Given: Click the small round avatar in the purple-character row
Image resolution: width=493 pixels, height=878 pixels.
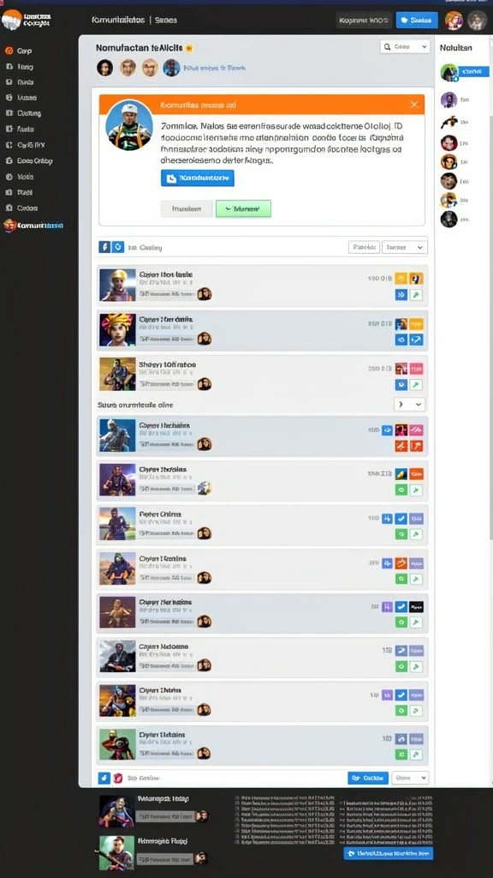Looking at the screenshot, I should 204,488.
